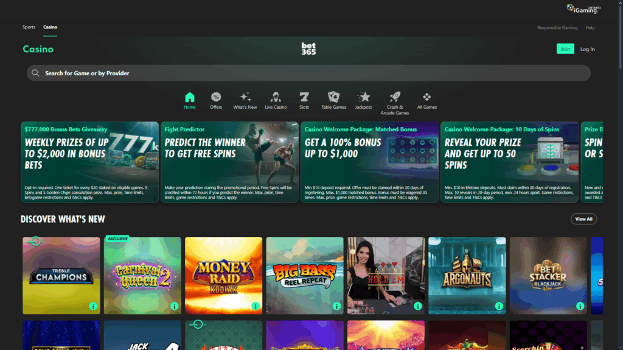Open info on the Money Raid Kodiak game
Viewport: 623px width, 350px height.
tap(255, 306)
